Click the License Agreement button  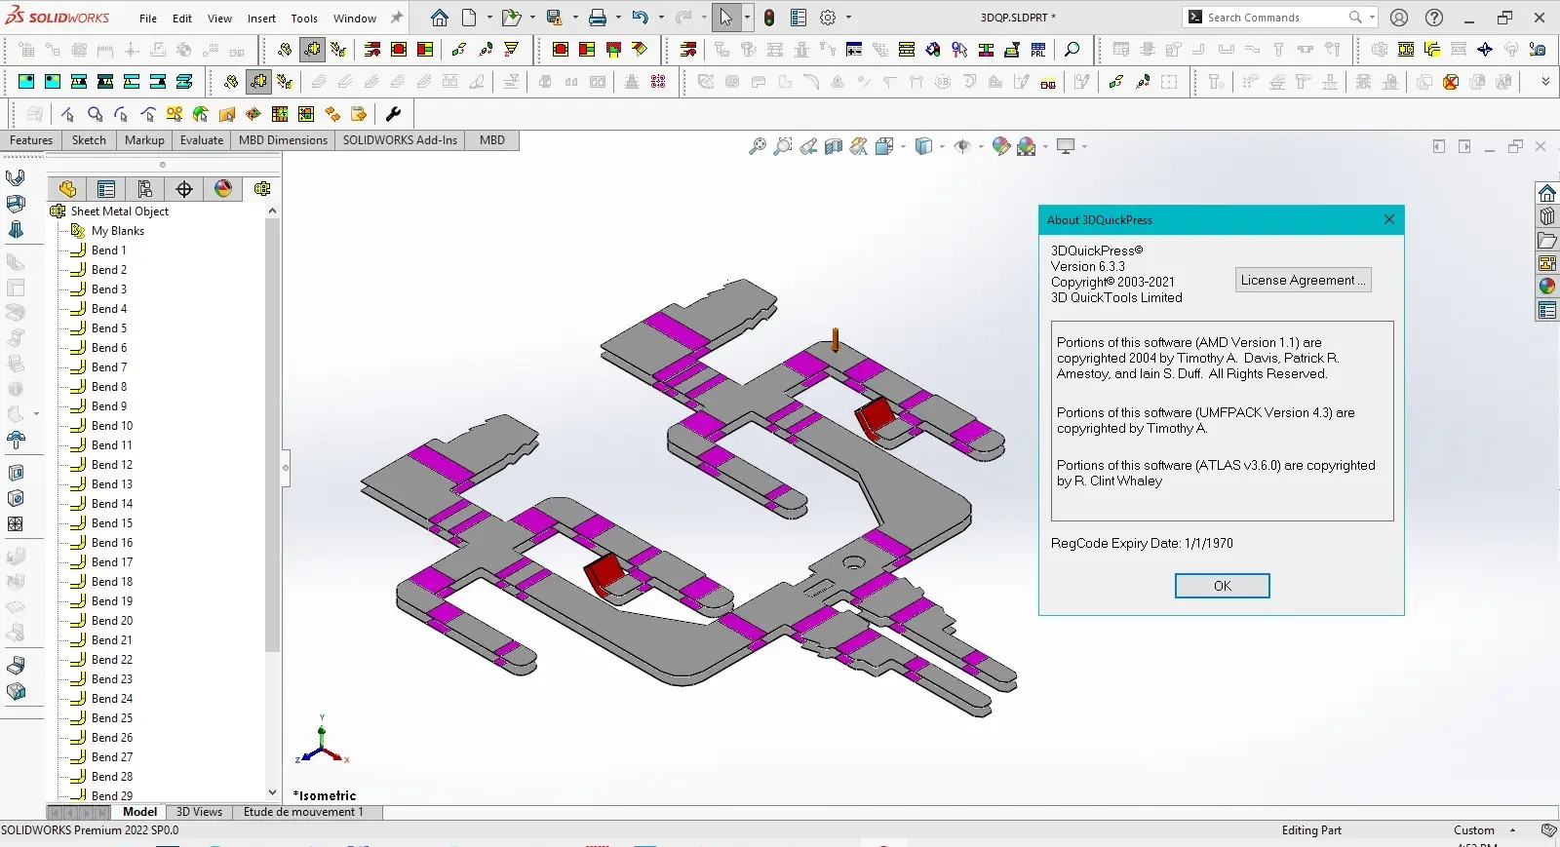[1304, 280]
